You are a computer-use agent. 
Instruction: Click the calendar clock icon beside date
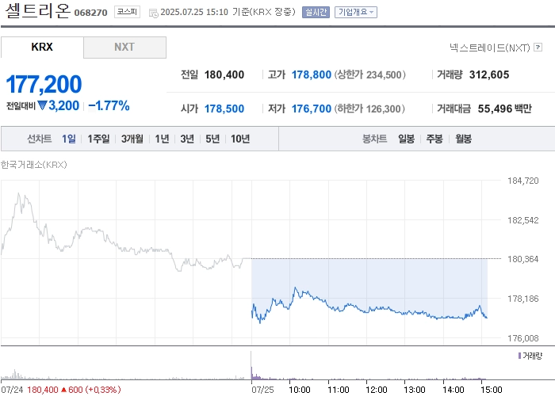(x=154, y=13)
